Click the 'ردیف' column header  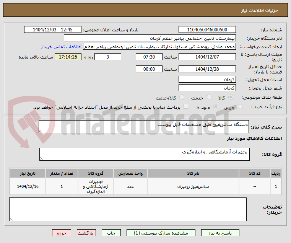(x=276, y=173)
